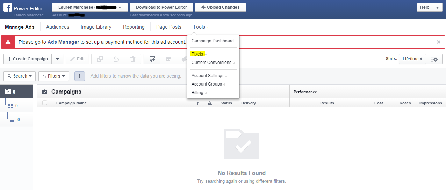Click the revert changes undo icon
The height and width of the screenshot is (190, 446).
pyautogui.click(x=116, y=59)
